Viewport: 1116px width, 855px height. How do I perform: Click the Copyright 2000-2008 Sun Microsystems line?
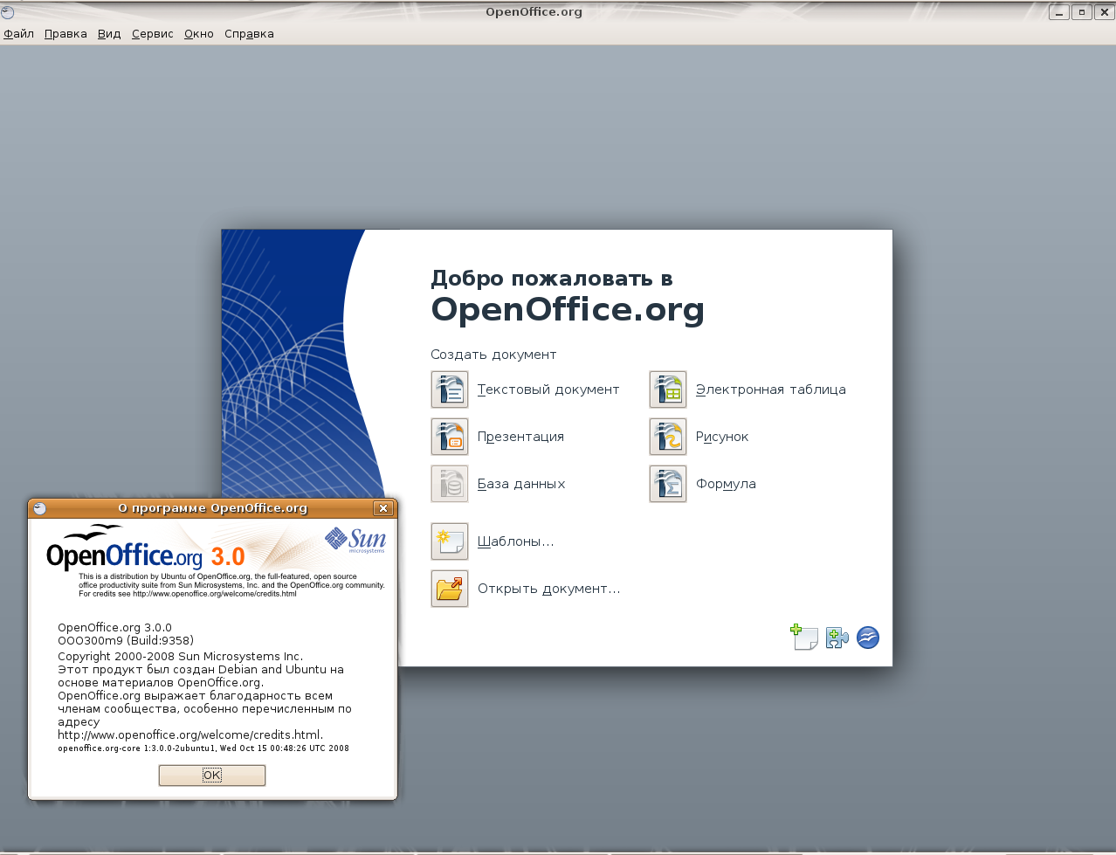coord(181,656)
